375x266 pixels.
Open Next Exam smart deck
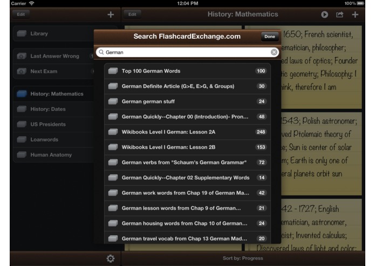click(x=54, y=71)
